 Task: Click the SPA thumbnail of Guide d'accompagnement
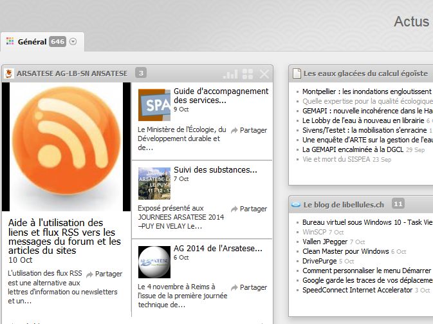click(154, 105)
